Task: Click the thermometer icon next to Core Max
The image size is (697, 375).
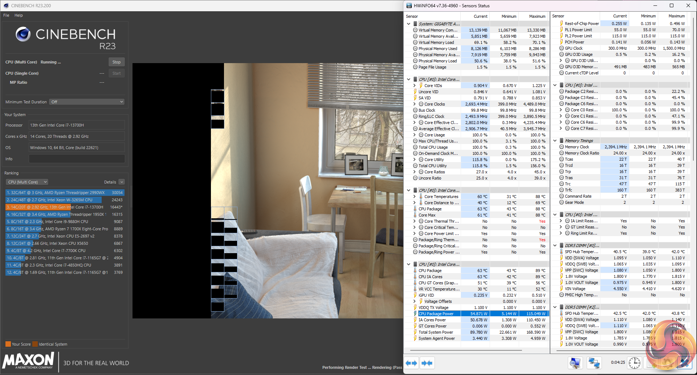Action: [x=415, y=215]
